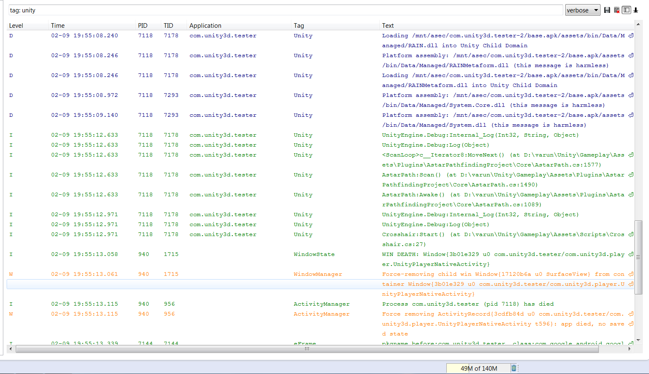
Task: Select the 'WIN DEATH: Window' log message
Action: click(504, 259)
